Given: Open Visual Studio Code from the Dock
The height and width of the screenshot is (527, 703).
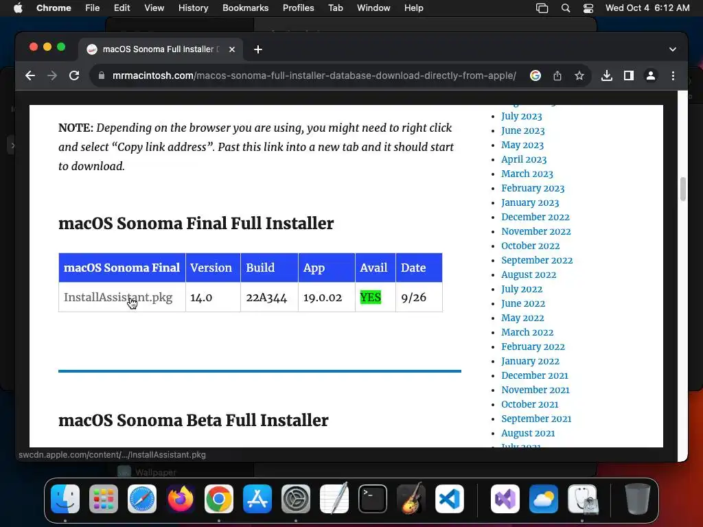Looking at the screenshot, I should coord(450,499).
